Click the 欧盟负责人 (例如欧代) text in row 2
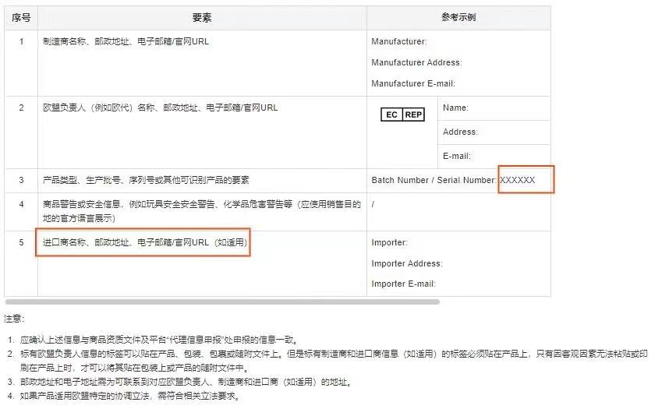 pyautogui.click(x=87, y=108)
